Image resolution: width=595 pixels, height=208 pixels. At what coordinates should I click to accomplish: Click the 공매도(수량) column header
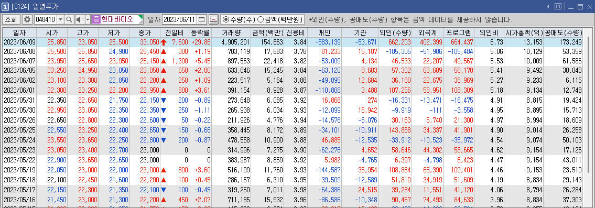pos(564,32)
